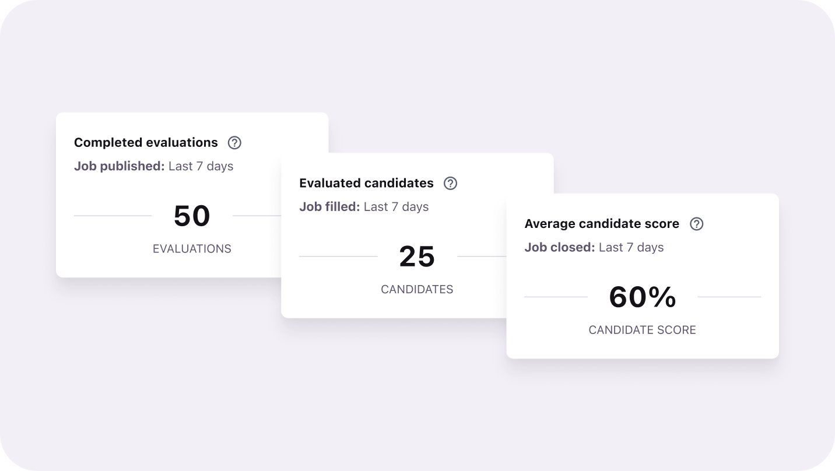
Task: Click the Job published label
Action: click(x=119, y=166)
